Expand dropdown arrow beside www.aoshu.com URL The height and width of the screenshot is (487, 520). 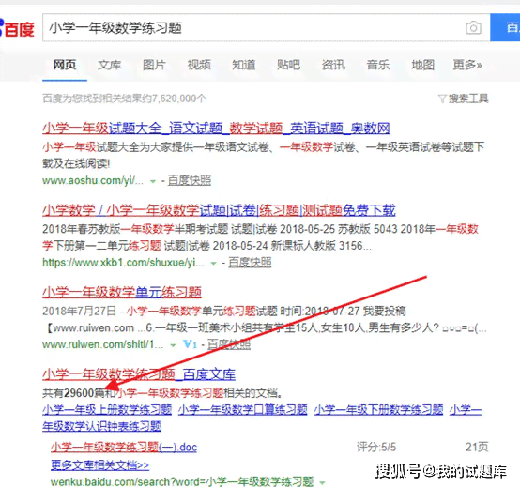153,181
